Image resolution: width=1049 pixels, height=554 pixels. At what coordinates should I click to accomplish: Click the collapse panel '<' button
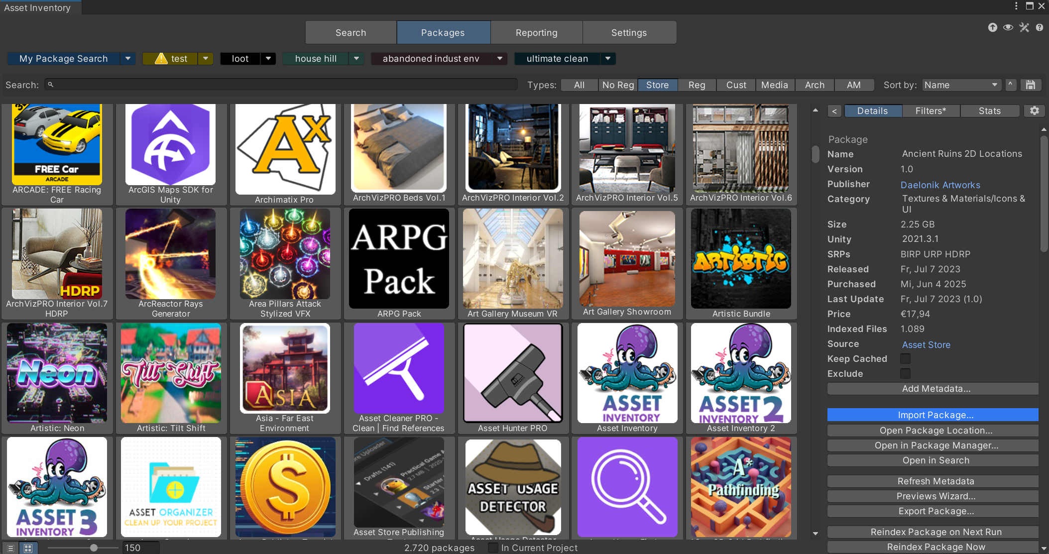point(835,111)
